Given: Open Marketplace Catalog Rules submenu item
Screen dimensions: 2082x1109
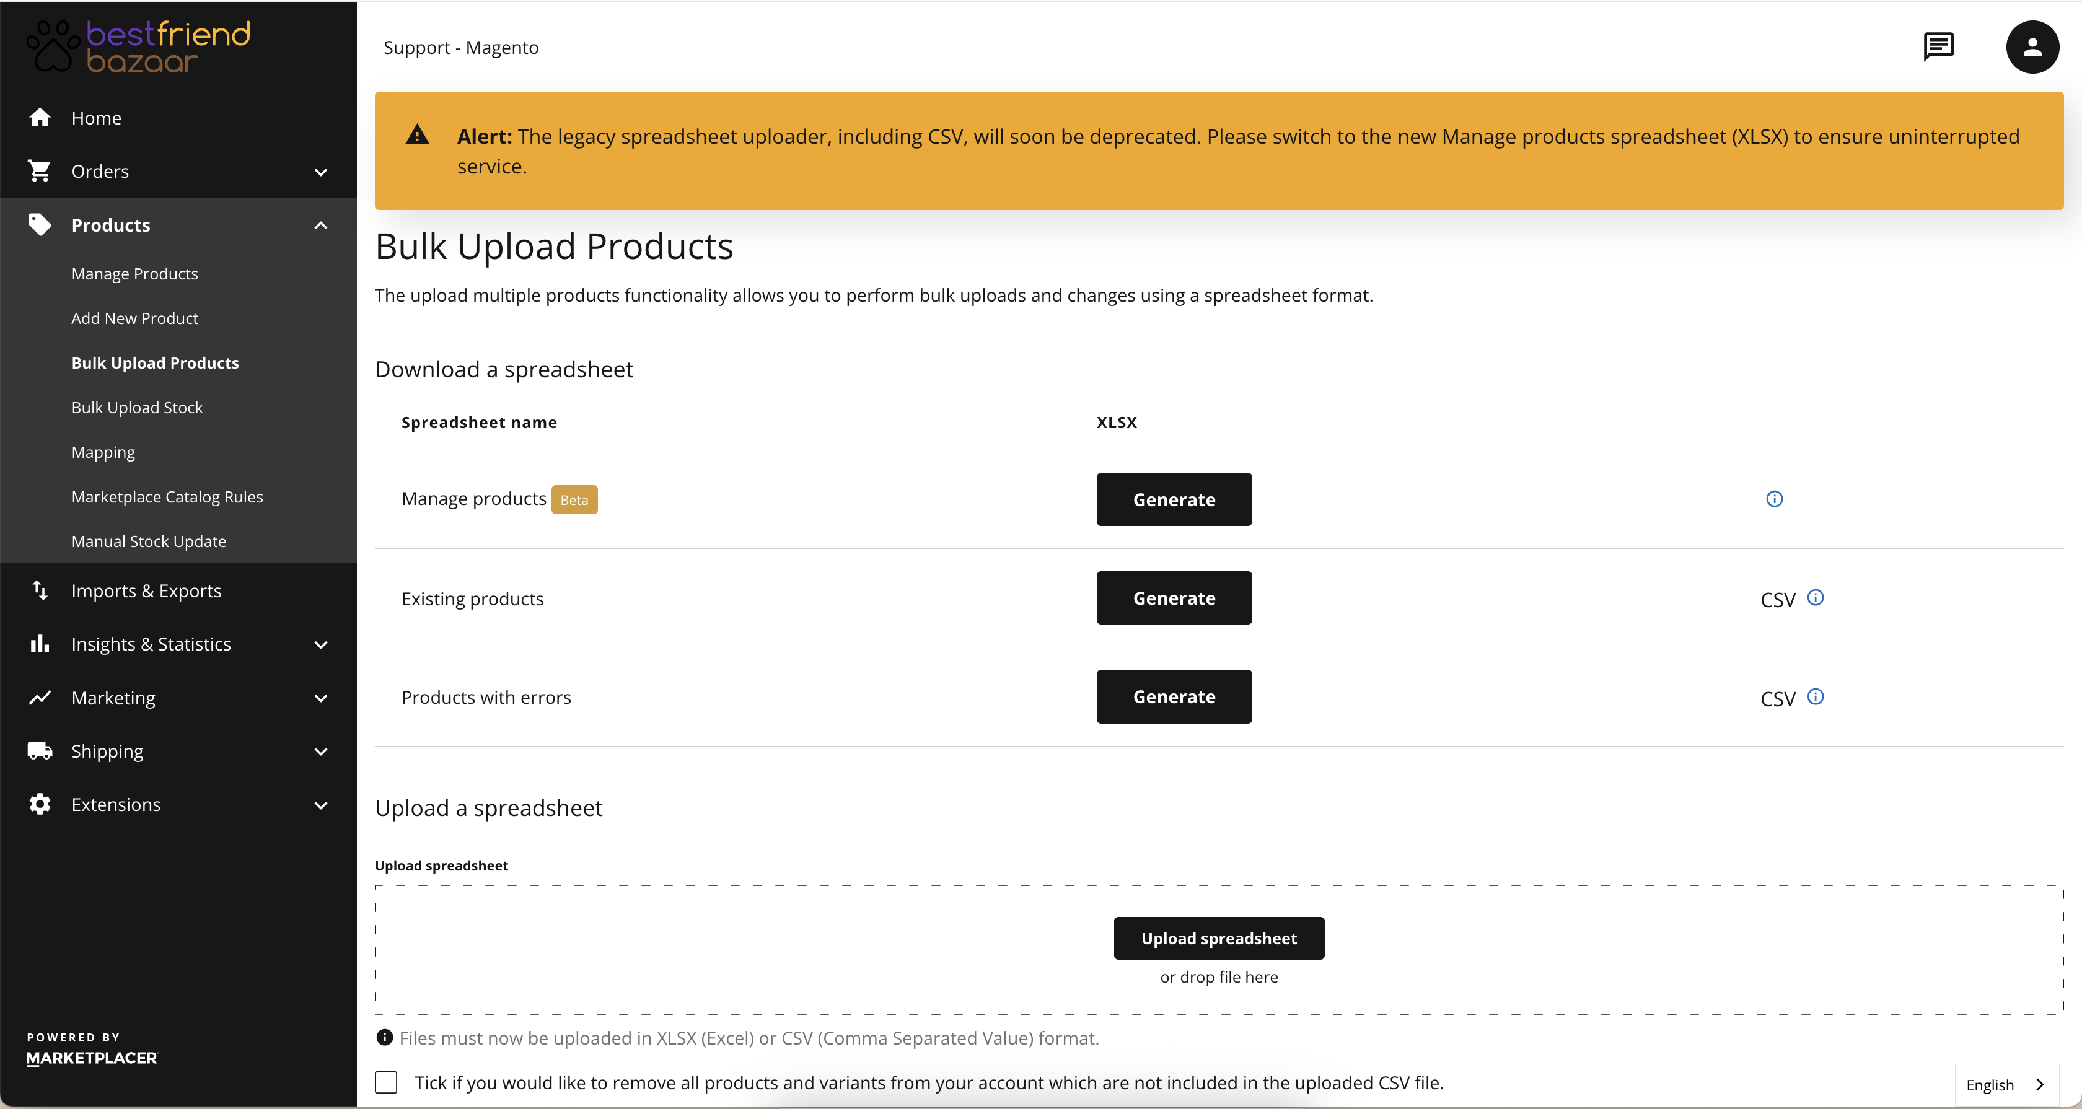Looking at the screenshot, I should click(x=167, y=496).
